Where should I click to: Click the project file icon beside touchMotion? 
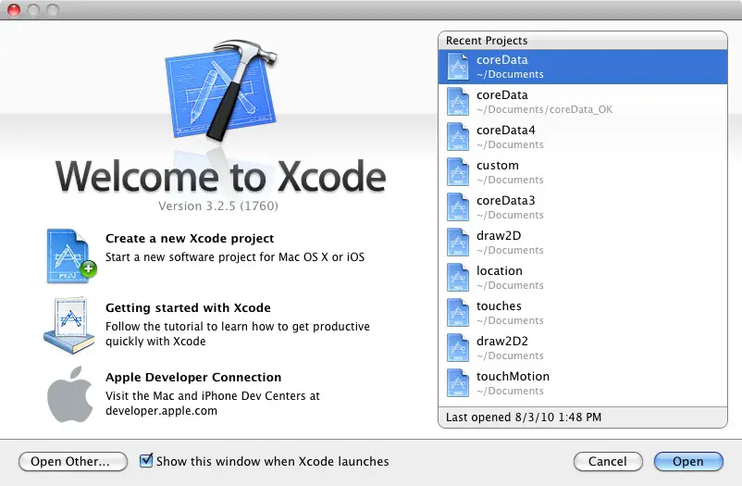pyautogui.click(x=459, y=383)
